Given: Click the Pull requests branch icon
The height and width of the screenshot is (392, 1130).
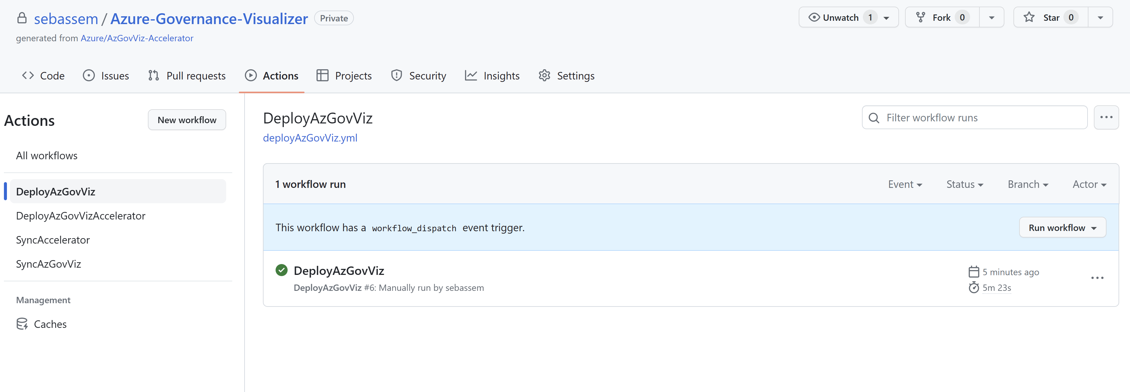Looking at the screenshot, I should [x=154, y=75].
